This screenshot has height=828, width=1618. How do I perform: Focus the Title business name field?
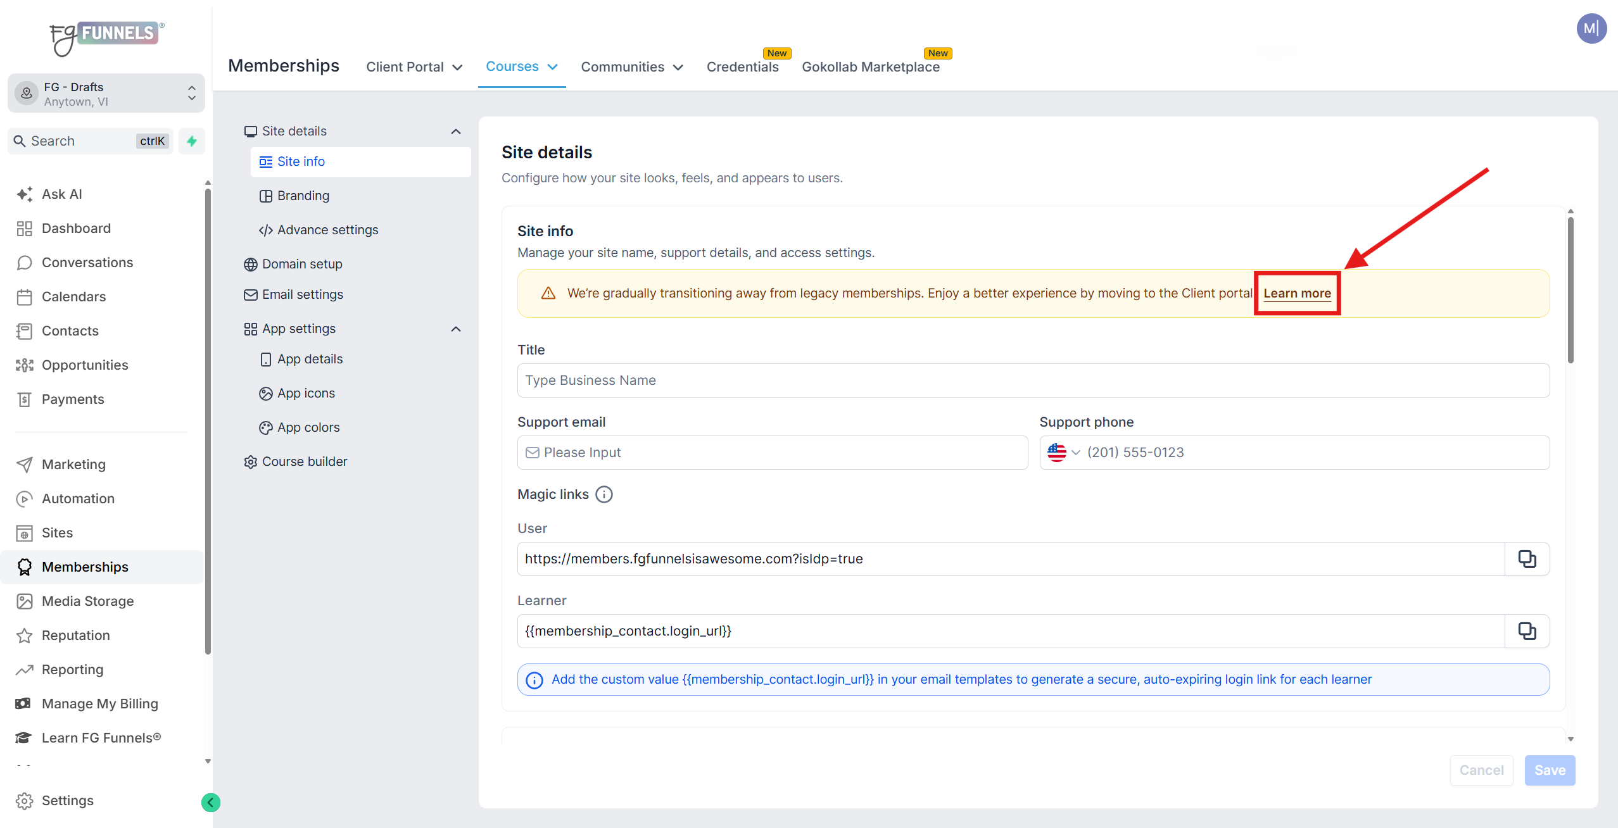1033,380
